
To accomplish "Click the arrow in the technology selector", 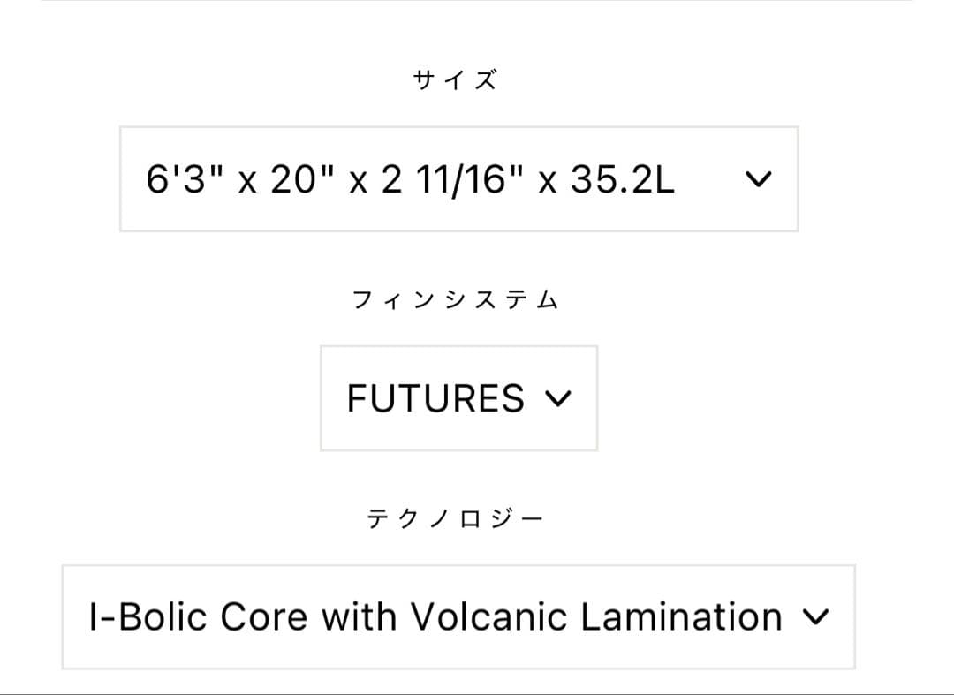I will [x=817, y=616].
